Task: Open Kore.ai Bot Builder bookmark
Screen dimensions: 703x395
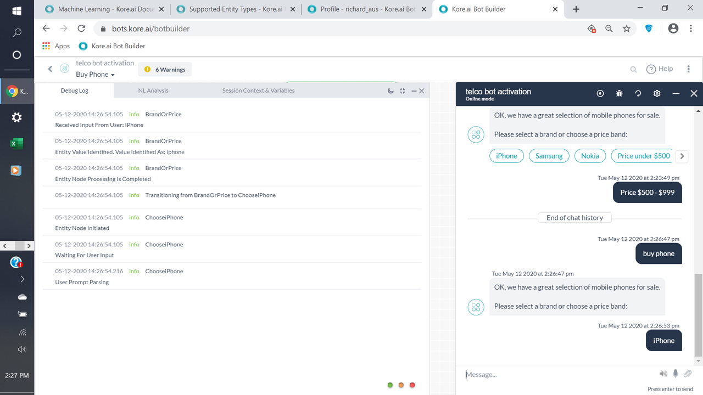Action: click(112, 46)
